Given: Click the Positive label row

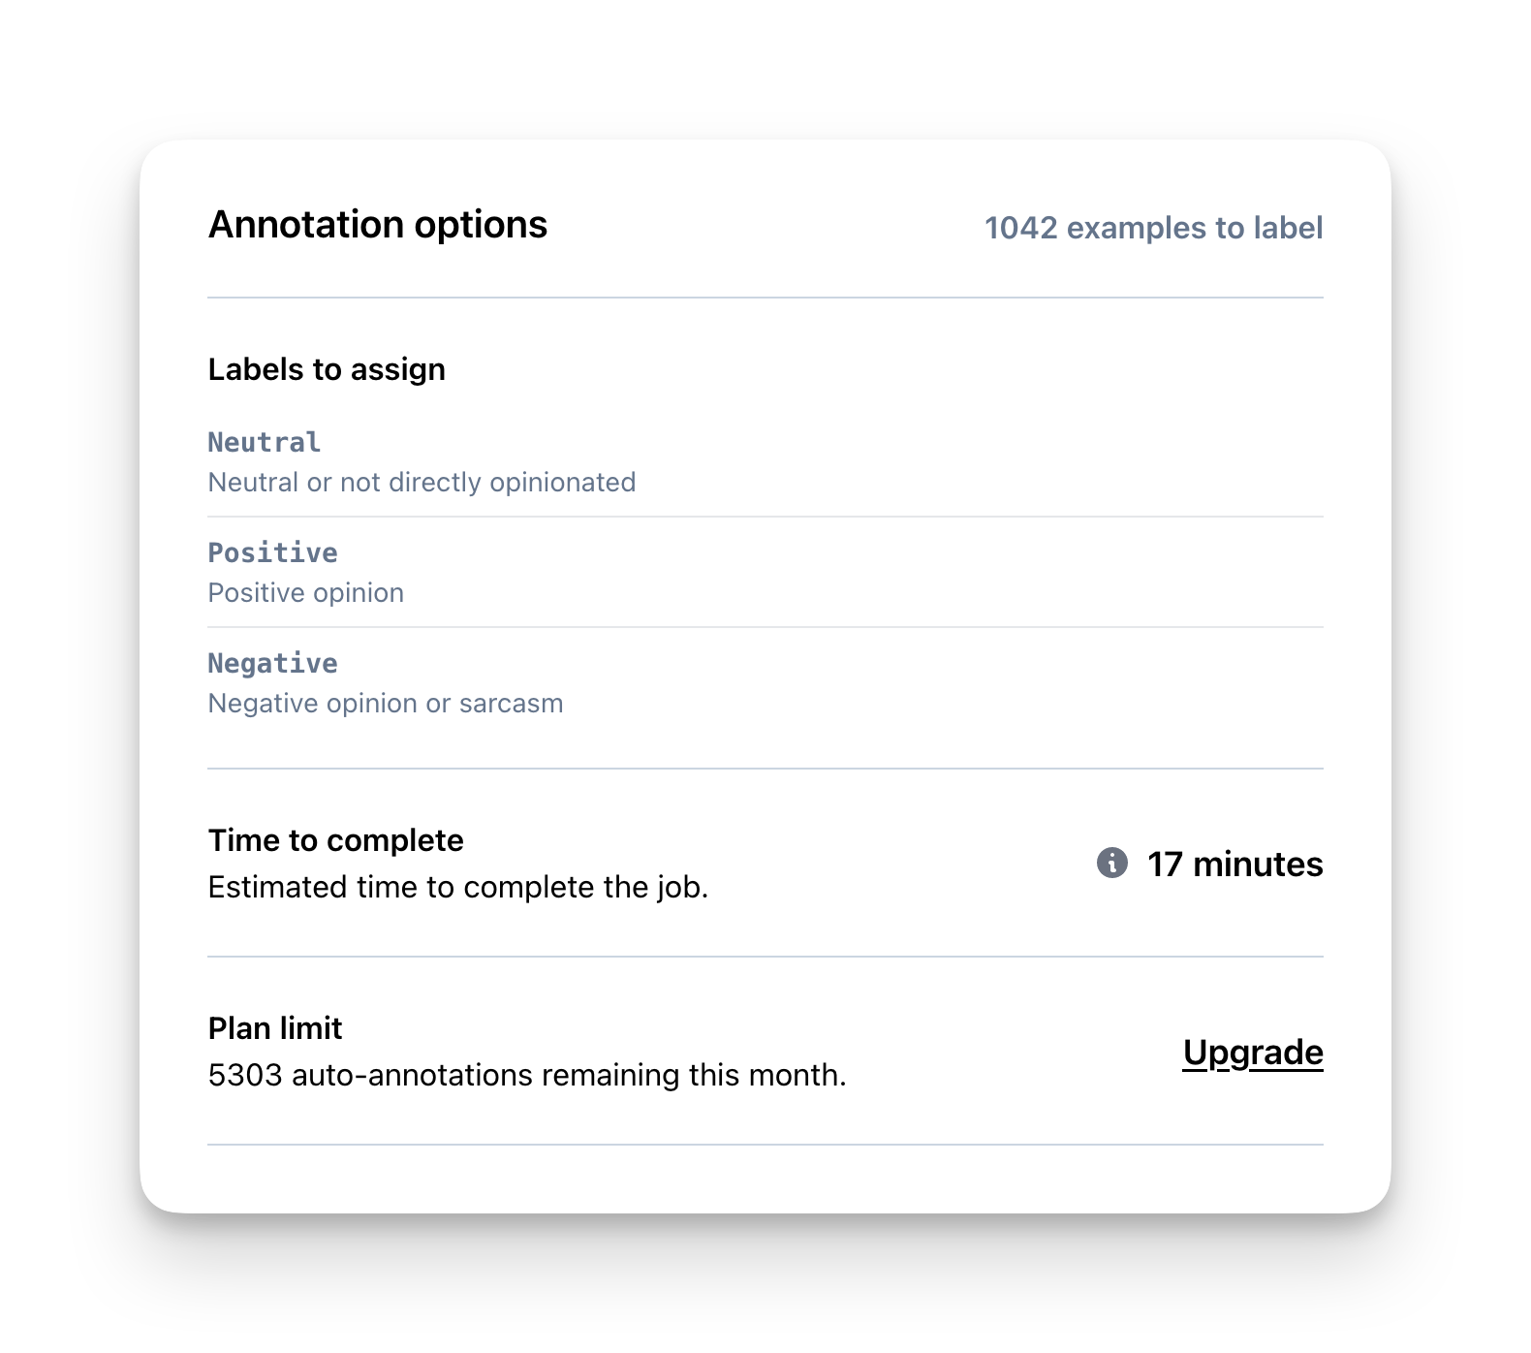Looking at the screenshot, I should point(765,573).
